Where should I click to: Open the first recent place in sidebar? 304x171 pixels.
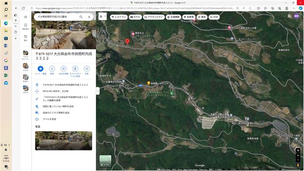26,55
